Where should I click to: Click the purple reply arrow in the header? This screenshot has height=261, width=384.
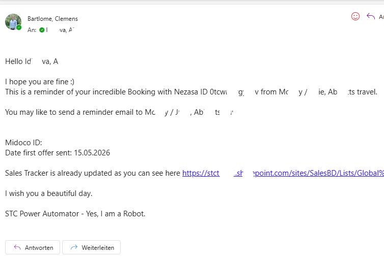tap(371, 16)
